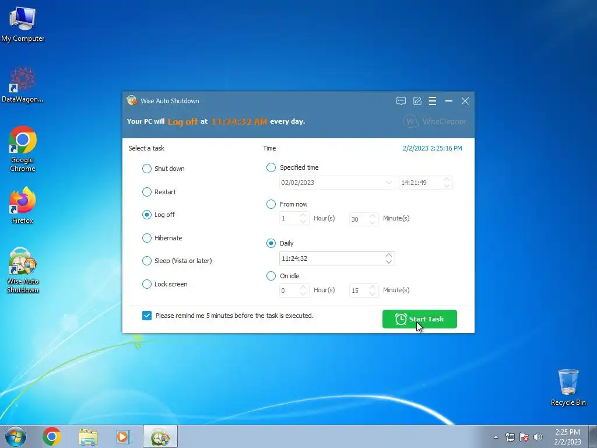
Task: Select the Shut down task option
Action: tap(163, 169)
